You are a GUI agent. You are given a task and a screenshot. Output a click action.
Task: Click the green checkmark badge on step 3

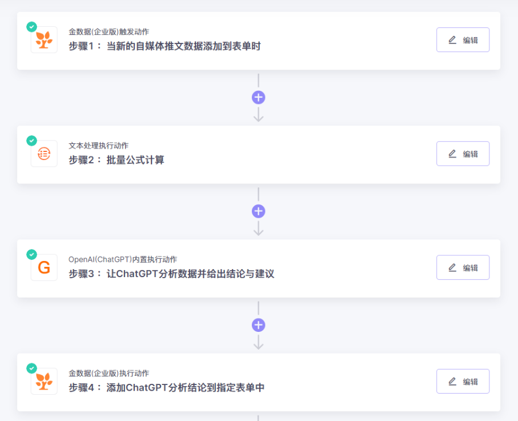tap(31, 254)
